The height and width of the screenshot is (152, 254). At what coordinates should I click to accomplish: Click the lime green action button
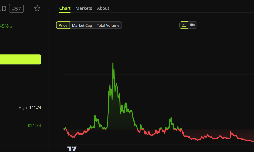[20, 60]
